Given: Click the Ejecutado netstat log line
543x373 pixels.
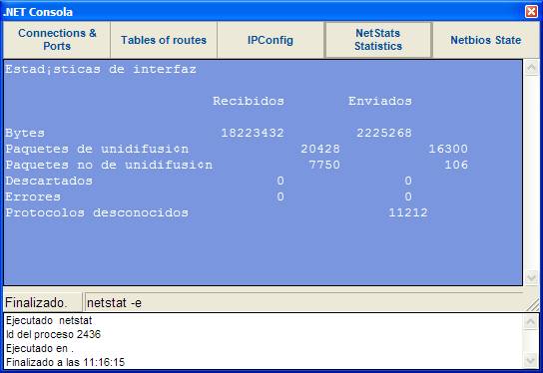Looking at the screenshot, I should coord(49,320).
